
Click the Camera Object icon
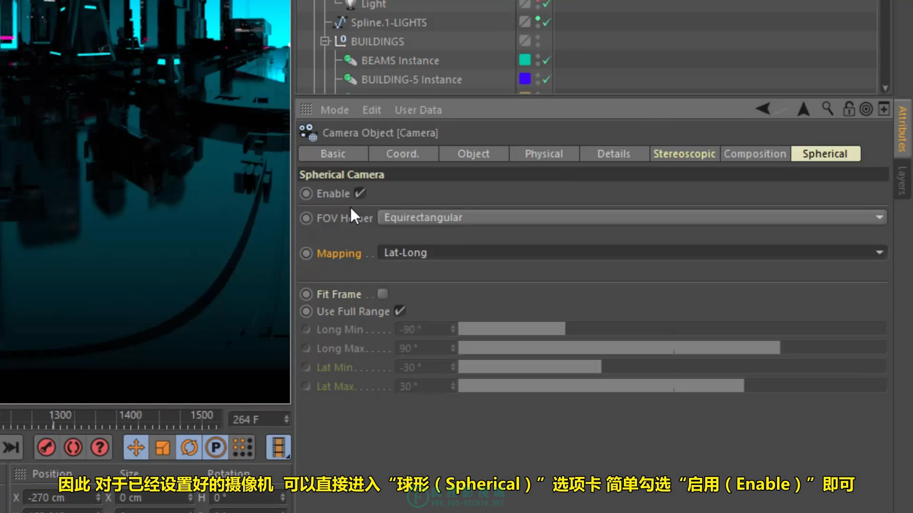[308, 133]
